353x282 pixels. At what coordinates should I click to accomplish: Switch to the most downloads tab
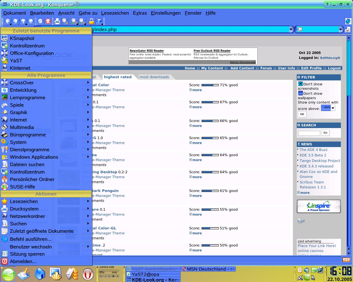click(x=154, y=77)
